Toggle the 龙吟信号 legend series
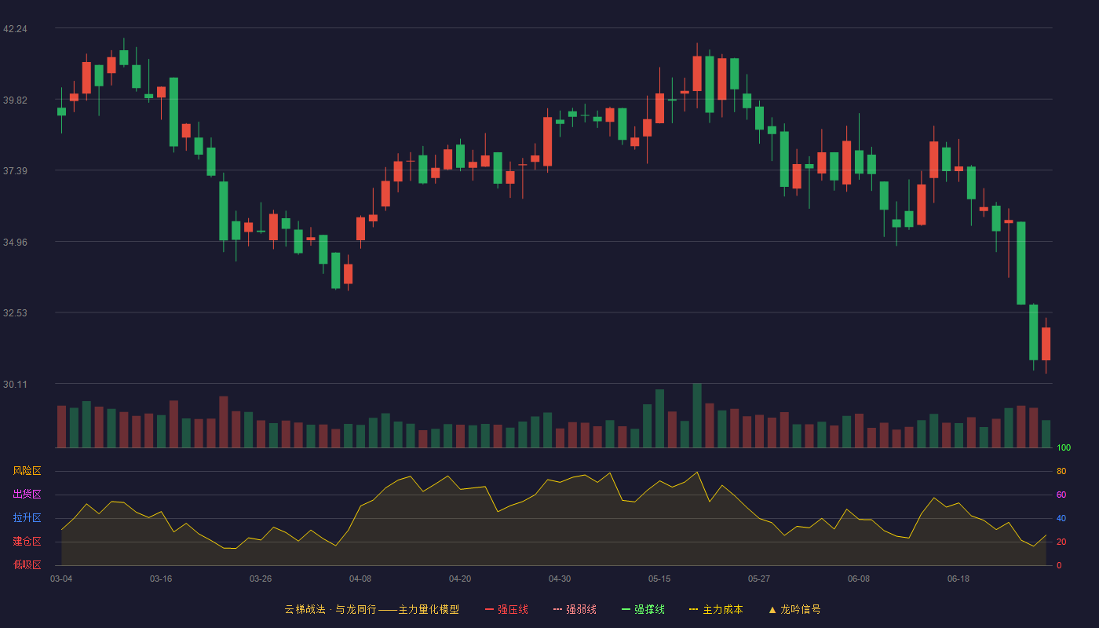The image size is (1099, 628). coord(794,609)
